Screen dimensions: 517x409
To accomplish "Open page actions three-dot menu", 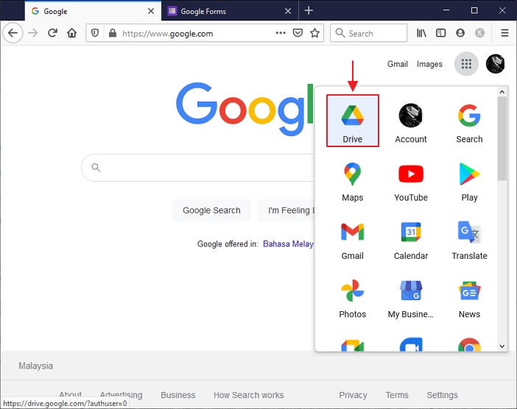I will point(281,33).
